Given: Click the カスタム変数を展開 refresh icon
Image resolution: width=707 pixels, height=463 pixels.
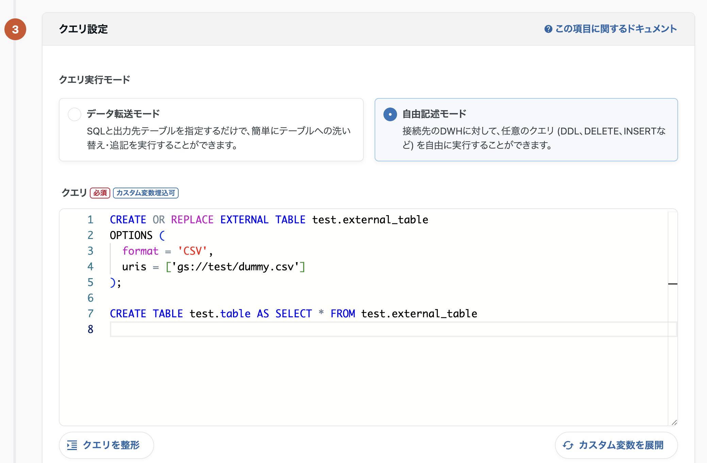Looking at the screenshot, I should (x=568, y=445).
